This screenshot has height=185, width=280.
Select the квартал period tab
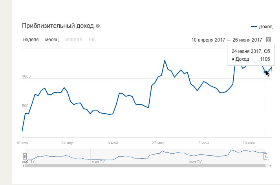(x=73, y=40)
